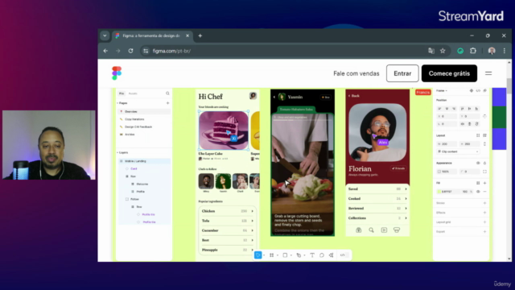
Task: Click the search icon in Florian bottom nav
Action: coord(371,230)
